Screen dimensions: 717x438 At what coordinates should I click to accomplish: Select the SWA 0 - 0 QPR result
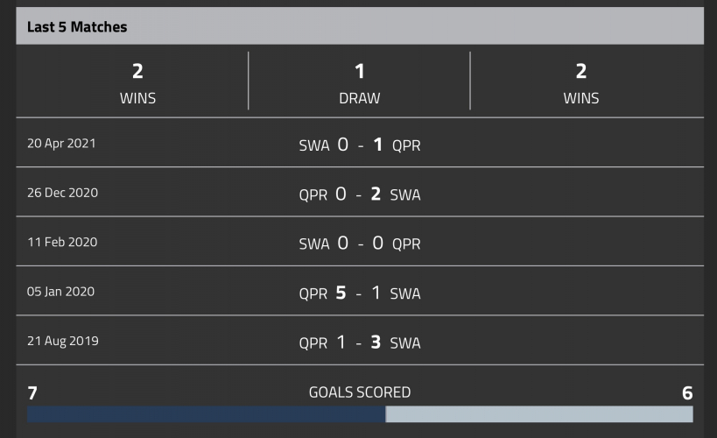pyautogui.click(x=360, y=243)
